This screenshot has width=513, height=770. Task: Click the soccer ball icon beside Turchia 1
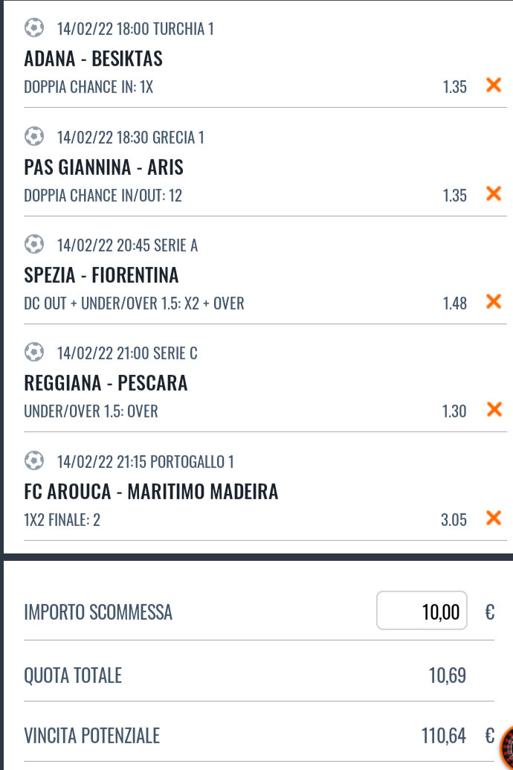pyautogui.click(x=33, y=28)
